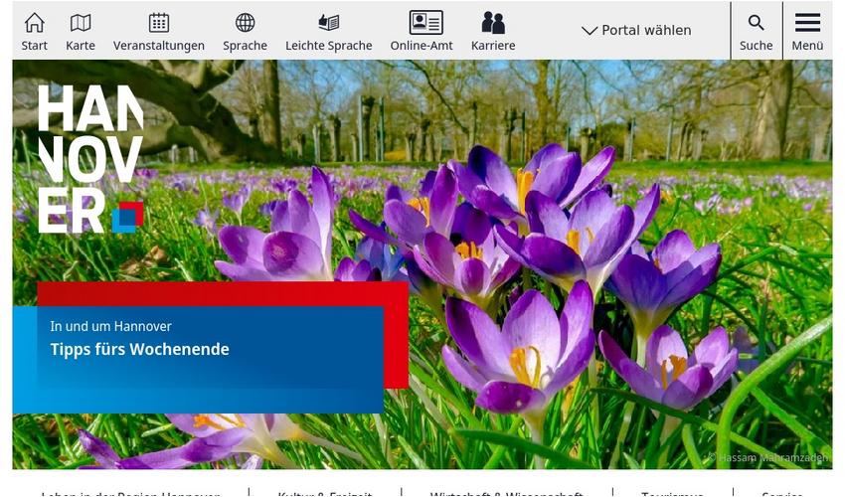Open Tipps fürs Wochenende teaser

tap(139, 349)
